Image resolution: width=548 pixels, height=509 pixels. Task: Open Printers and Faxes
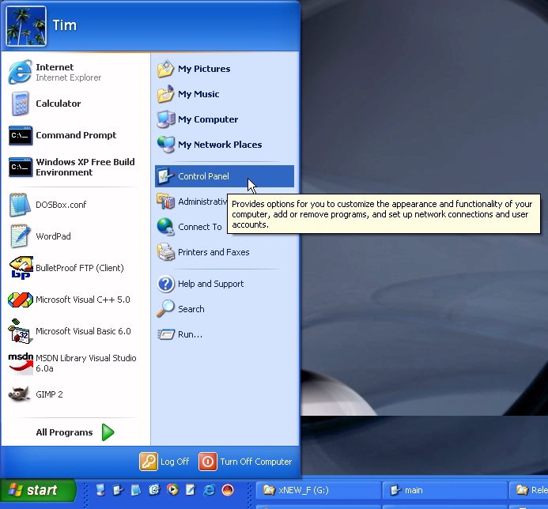click(225, 252)
